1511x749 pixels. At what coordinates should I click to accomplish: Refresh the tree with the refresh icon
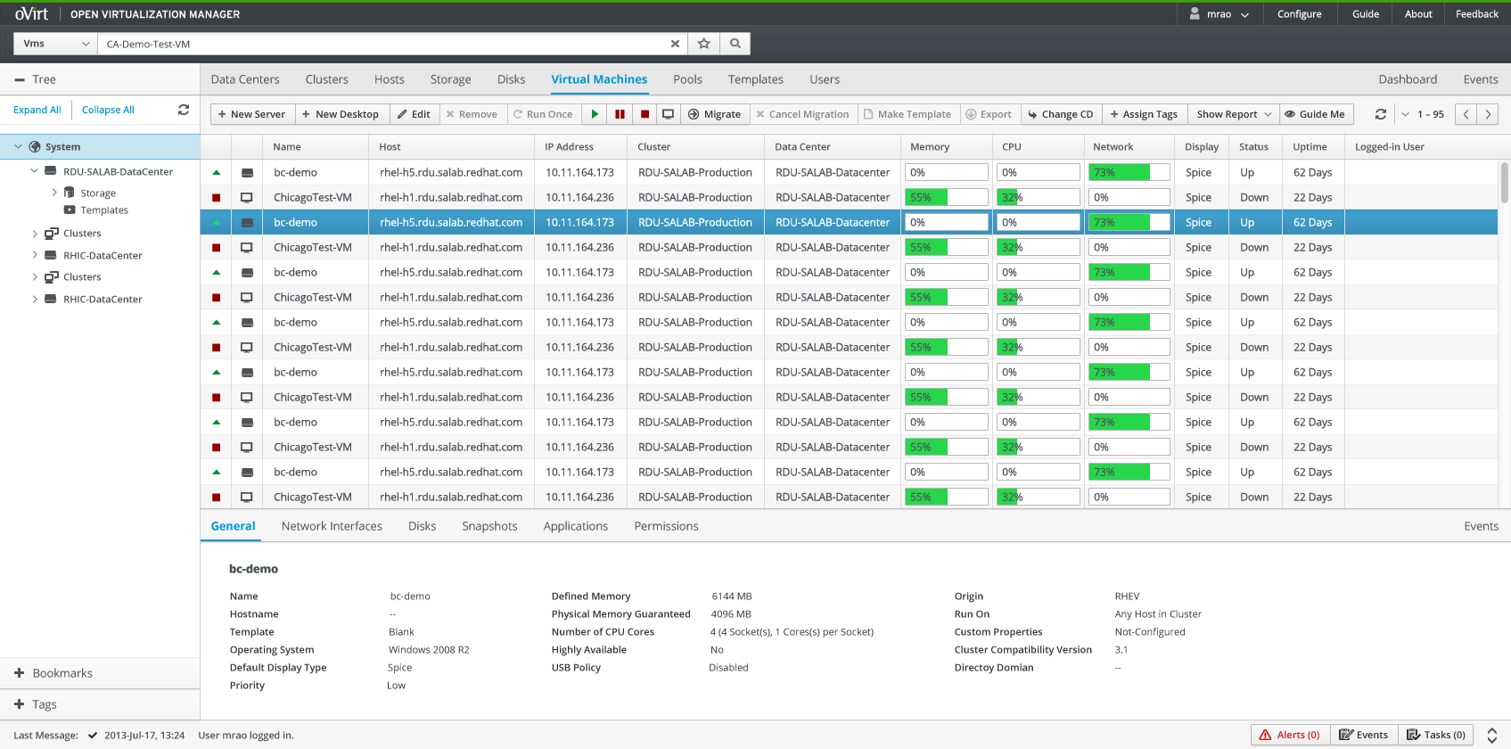click(x=184, y=110)
